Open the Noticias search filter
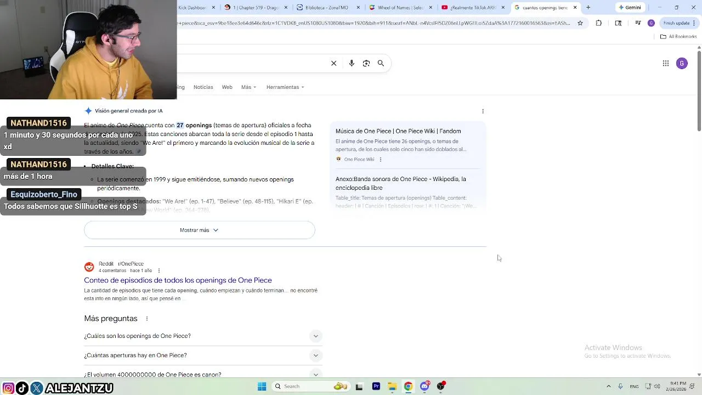Screen dimensions: 702x395 coord(203,87)
